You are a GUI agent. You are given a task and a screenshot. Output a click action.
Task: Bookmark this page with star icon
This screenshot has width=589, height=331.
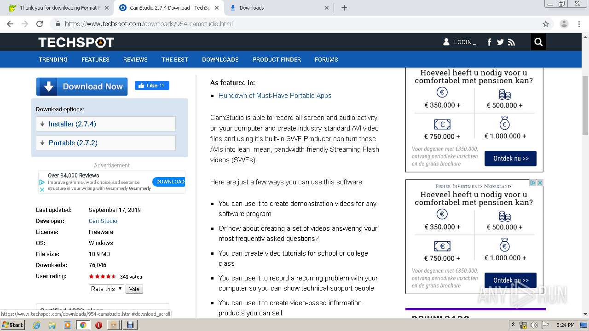tap(546, 24)
